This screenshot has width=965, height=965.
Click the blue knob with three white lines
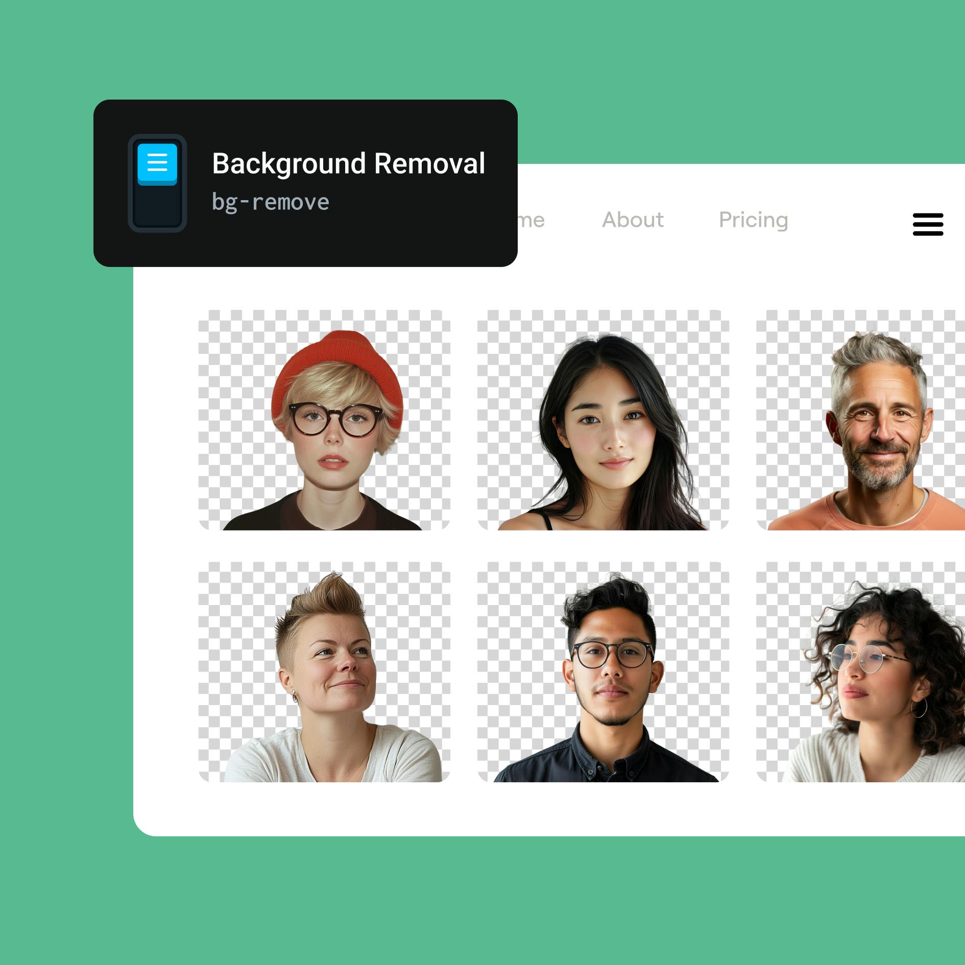click(x=157, y=163)
